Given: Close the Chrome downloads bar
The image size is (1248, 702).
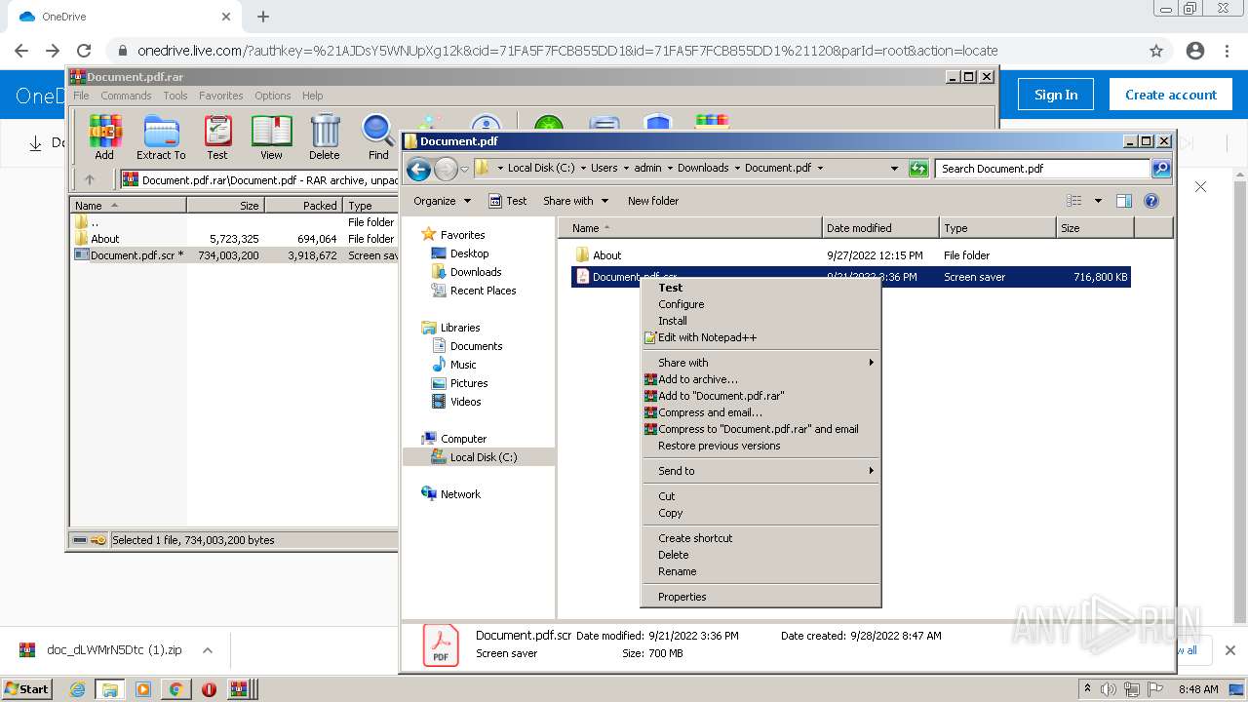Looking at the screenshot, I should 1230,650.
